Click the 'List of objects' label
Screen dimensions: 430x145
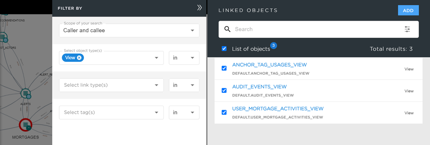(x=251, y=49)
